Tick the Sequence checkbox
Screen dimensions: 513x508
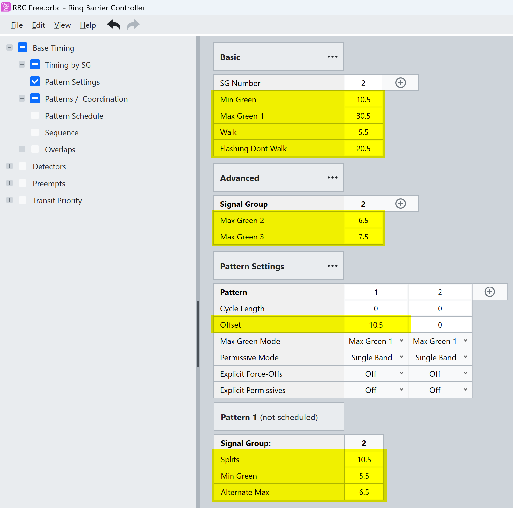click(x=35, y=132)
